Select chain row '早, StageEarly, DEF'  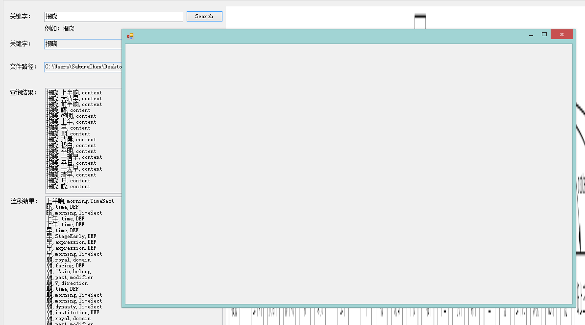pos(71,237)
